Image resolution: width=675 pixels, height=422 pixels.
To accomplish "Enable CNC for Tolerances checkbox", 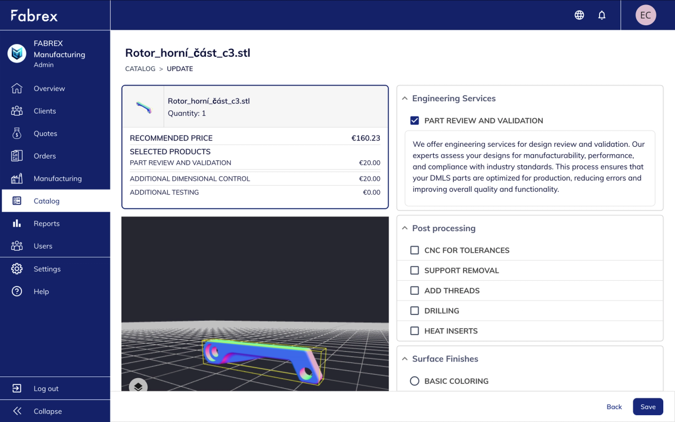I will [415, 250].
